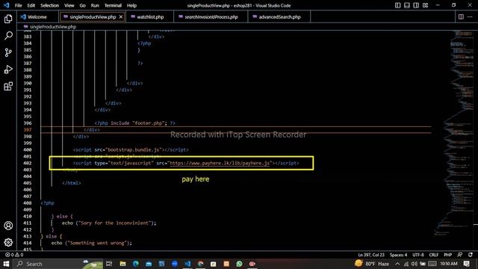Viewport: 478px width, 269px height.
Task: Open Visual Studio Code taskbar icon
Action: [x=187, y=264]
